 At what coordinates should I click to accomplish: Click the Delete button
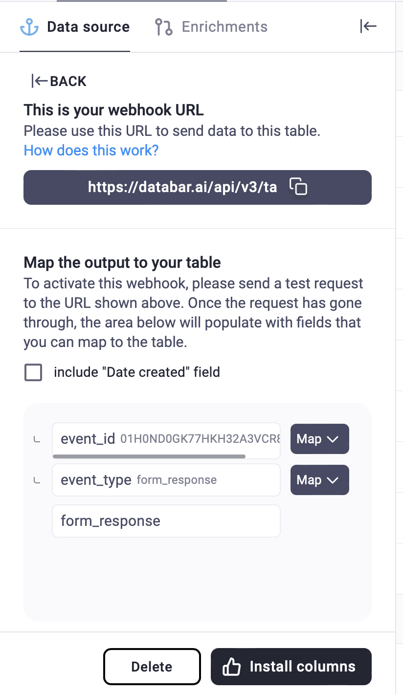tap(152, 666)
